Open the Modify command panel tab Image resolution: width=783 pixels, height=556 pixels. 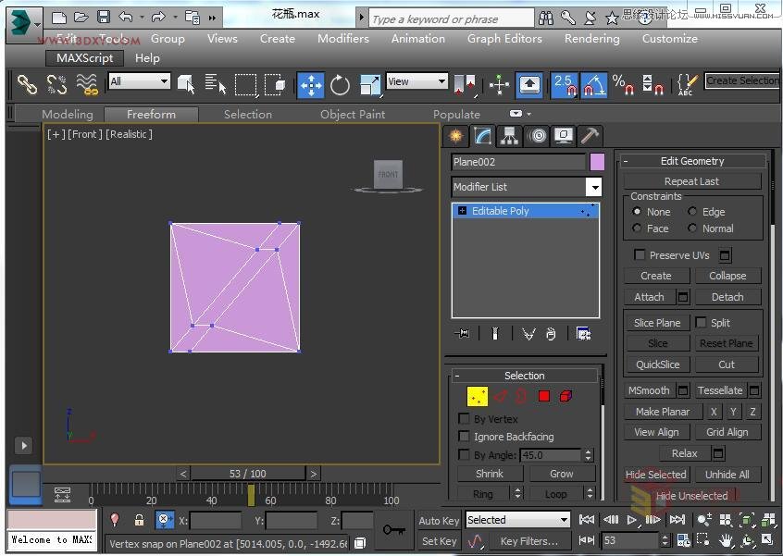[482, 136]
